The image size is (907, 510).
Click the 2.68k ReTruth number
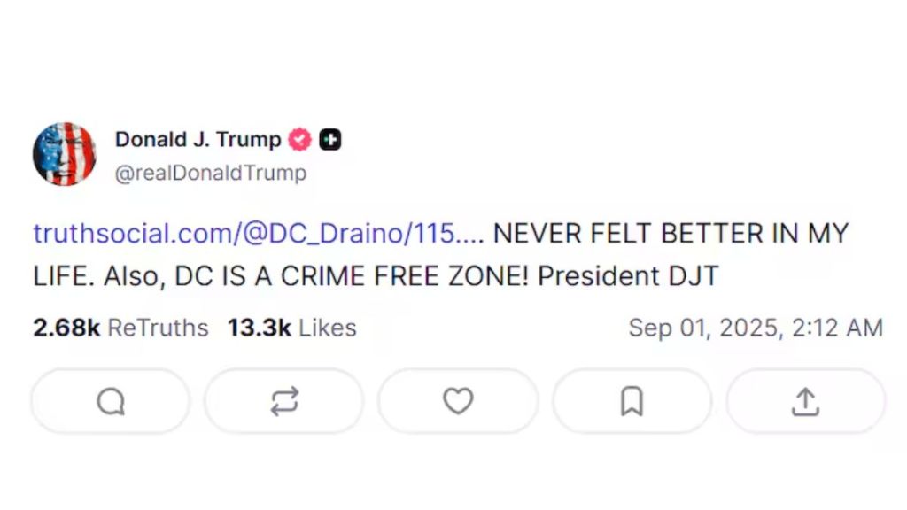pos(66,328)
